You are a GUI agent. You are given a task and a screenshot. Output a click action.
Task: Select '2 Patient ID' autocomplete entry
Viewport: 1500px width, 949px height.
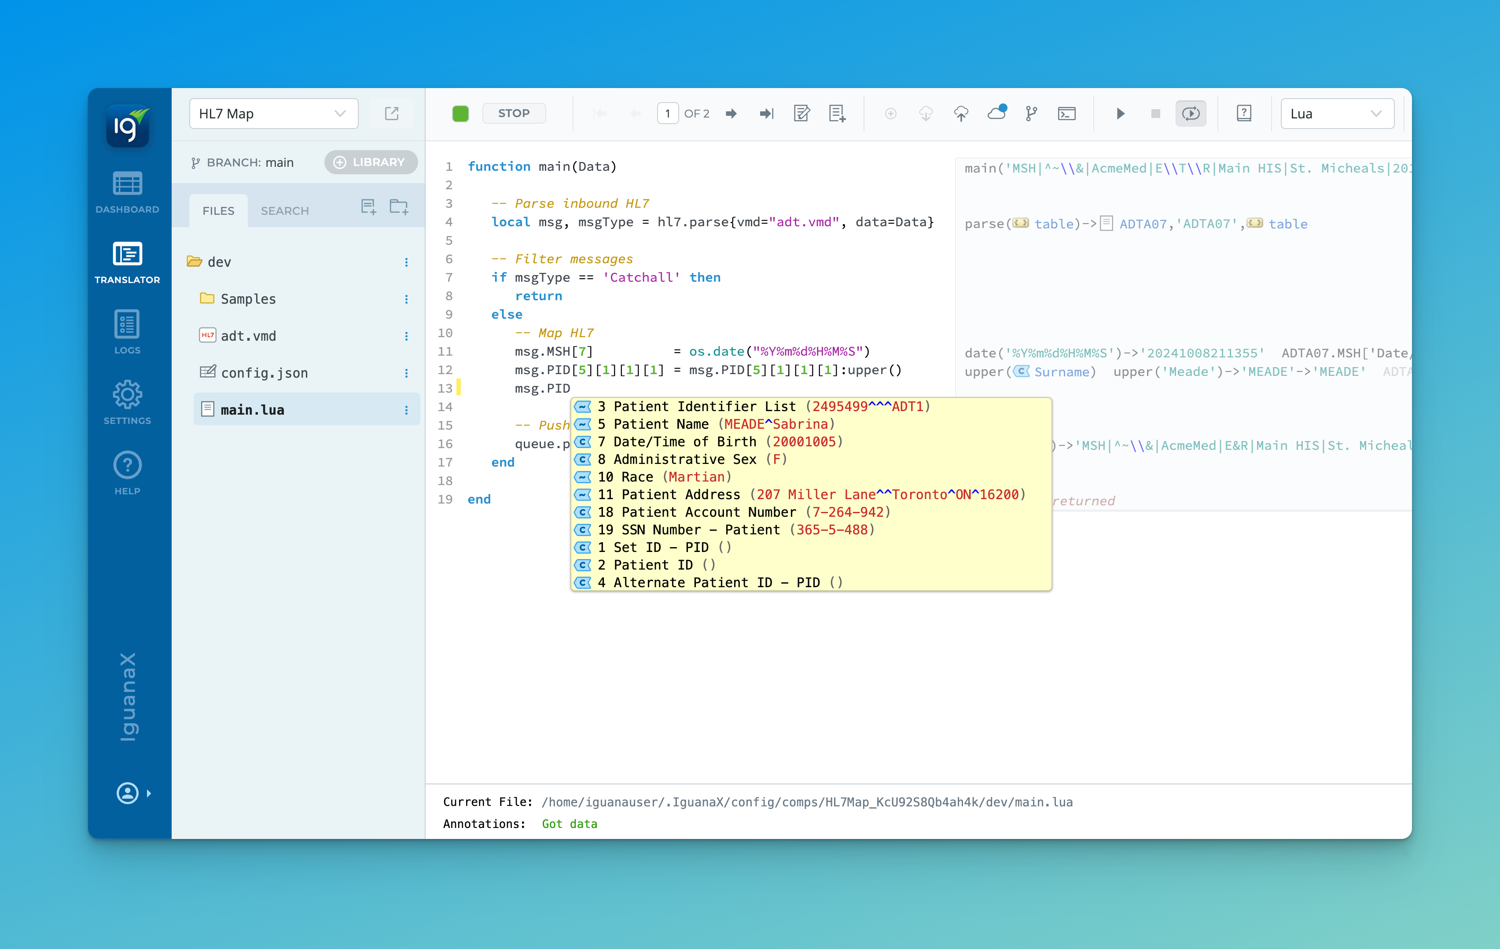[811, 565]
